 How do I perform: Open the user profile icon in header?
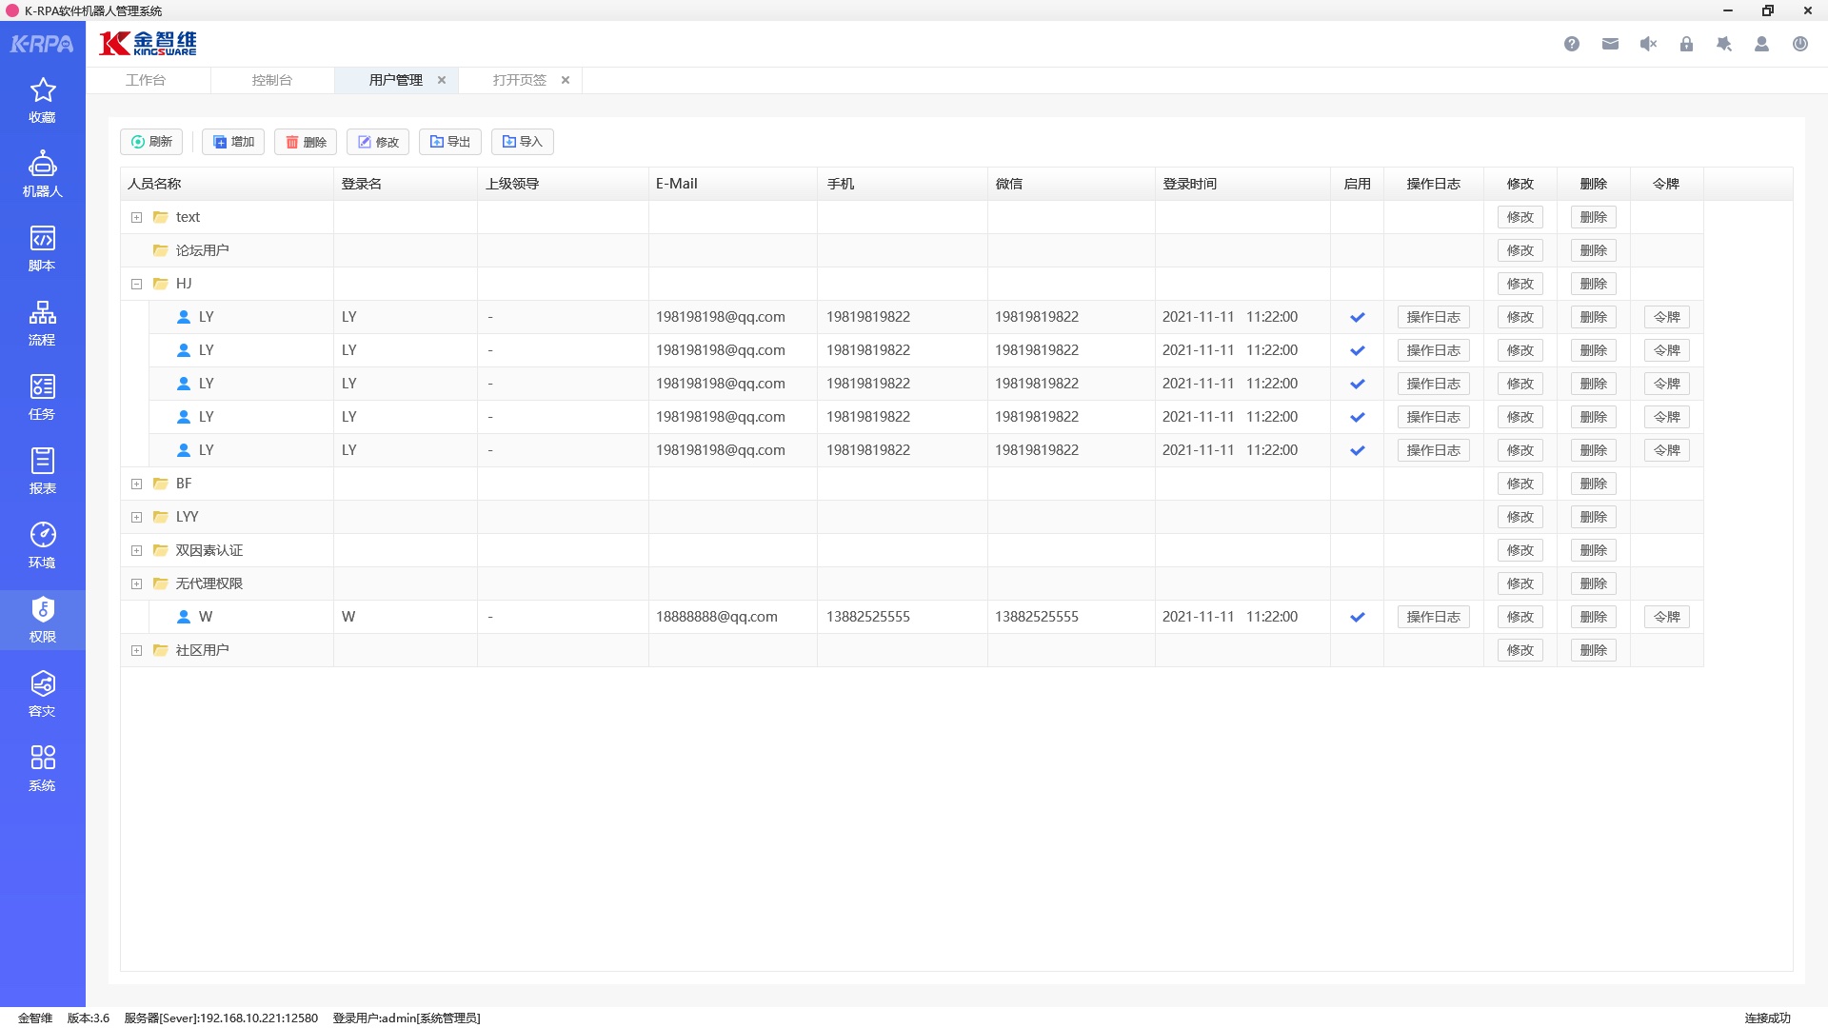coord(1762,44)
